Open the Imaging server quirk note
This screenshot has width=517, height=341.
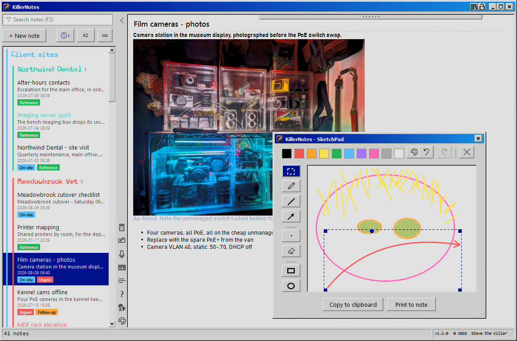(61, 125)
